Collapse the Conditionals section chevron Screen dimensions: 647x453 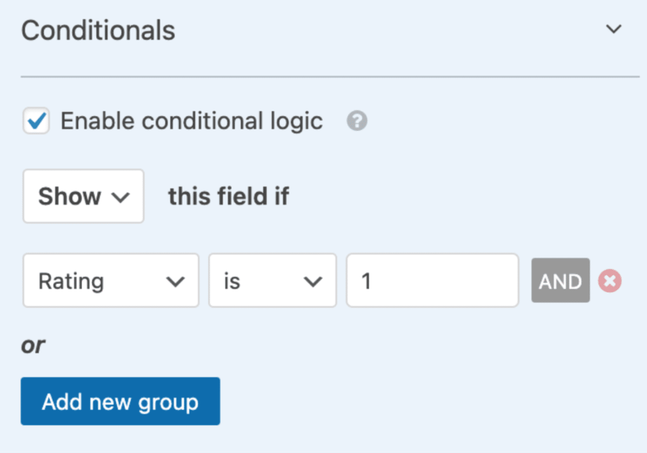coord(613,30)
